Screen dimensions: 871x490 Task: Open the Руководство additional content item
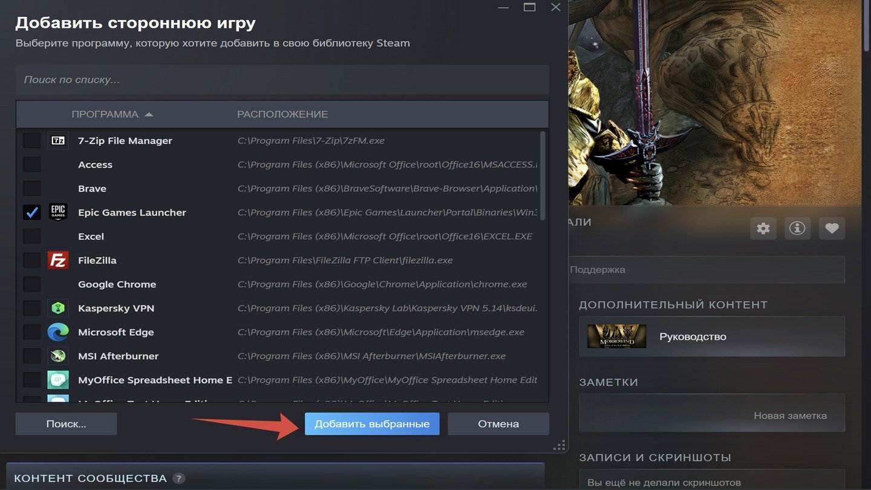712,336
